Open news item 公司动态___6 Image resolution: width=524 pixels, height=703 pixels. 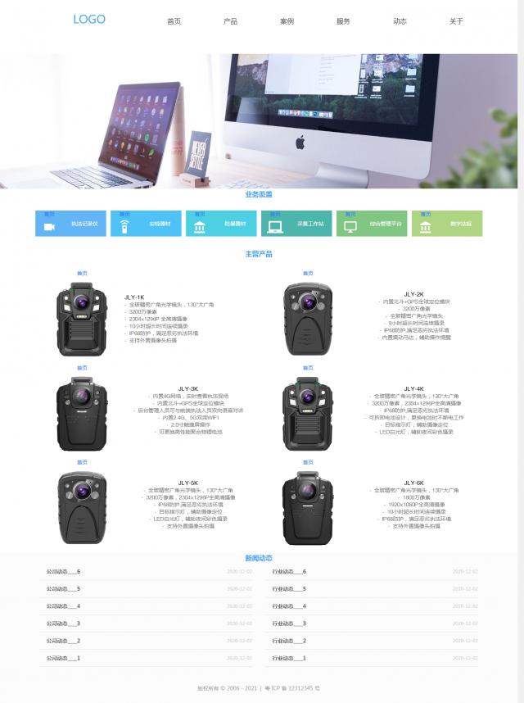63,572
